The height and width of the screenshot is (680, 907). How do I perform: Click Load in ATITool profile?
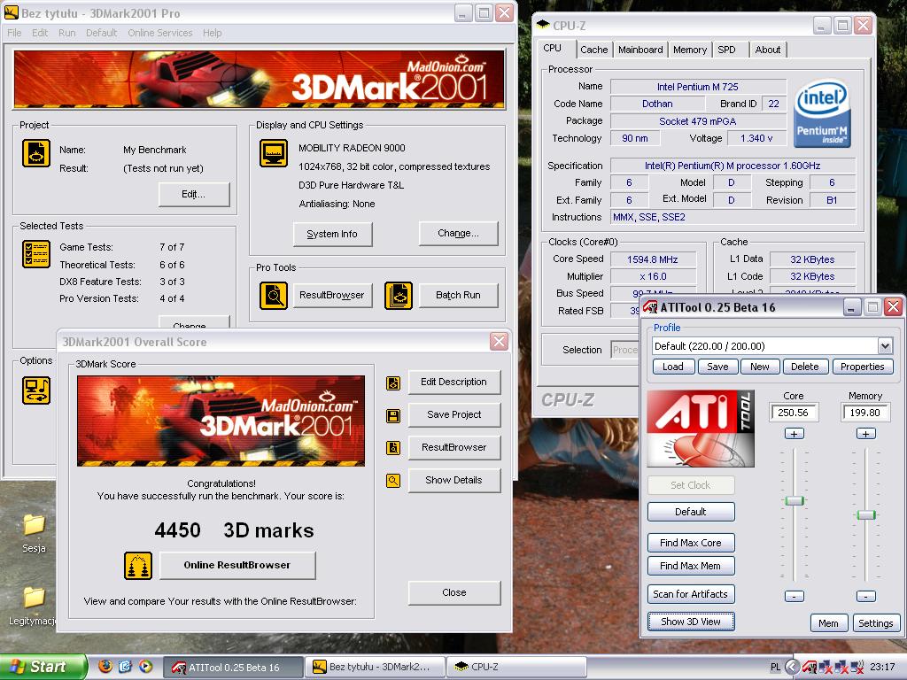[673, 367]
